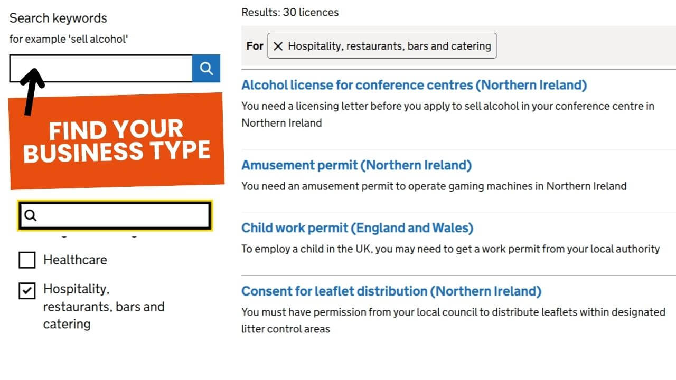The image size is (676, 380).
Task: Click inside the yellow-outlined filter search field
Action: (x=121, y=215)
